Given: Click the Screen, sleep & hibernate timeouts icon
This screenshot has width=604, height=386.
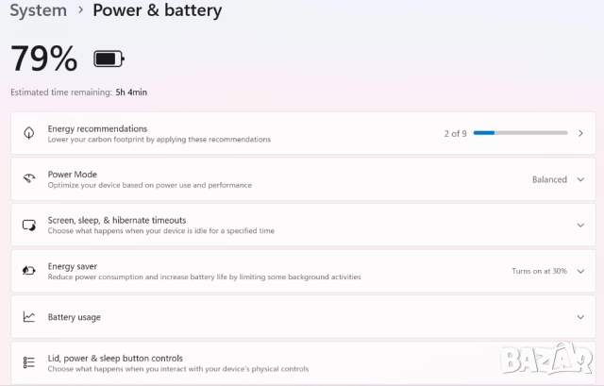Looking at the screenshot, I should coord(29,225).
